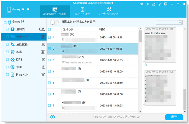Click the circular back arrow button
The height and width of the screenshot is (124, 189).
tap(53, 117)
